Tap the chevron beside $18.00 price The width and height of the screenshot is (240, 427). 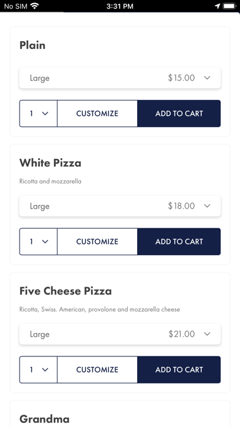point(207,206)
